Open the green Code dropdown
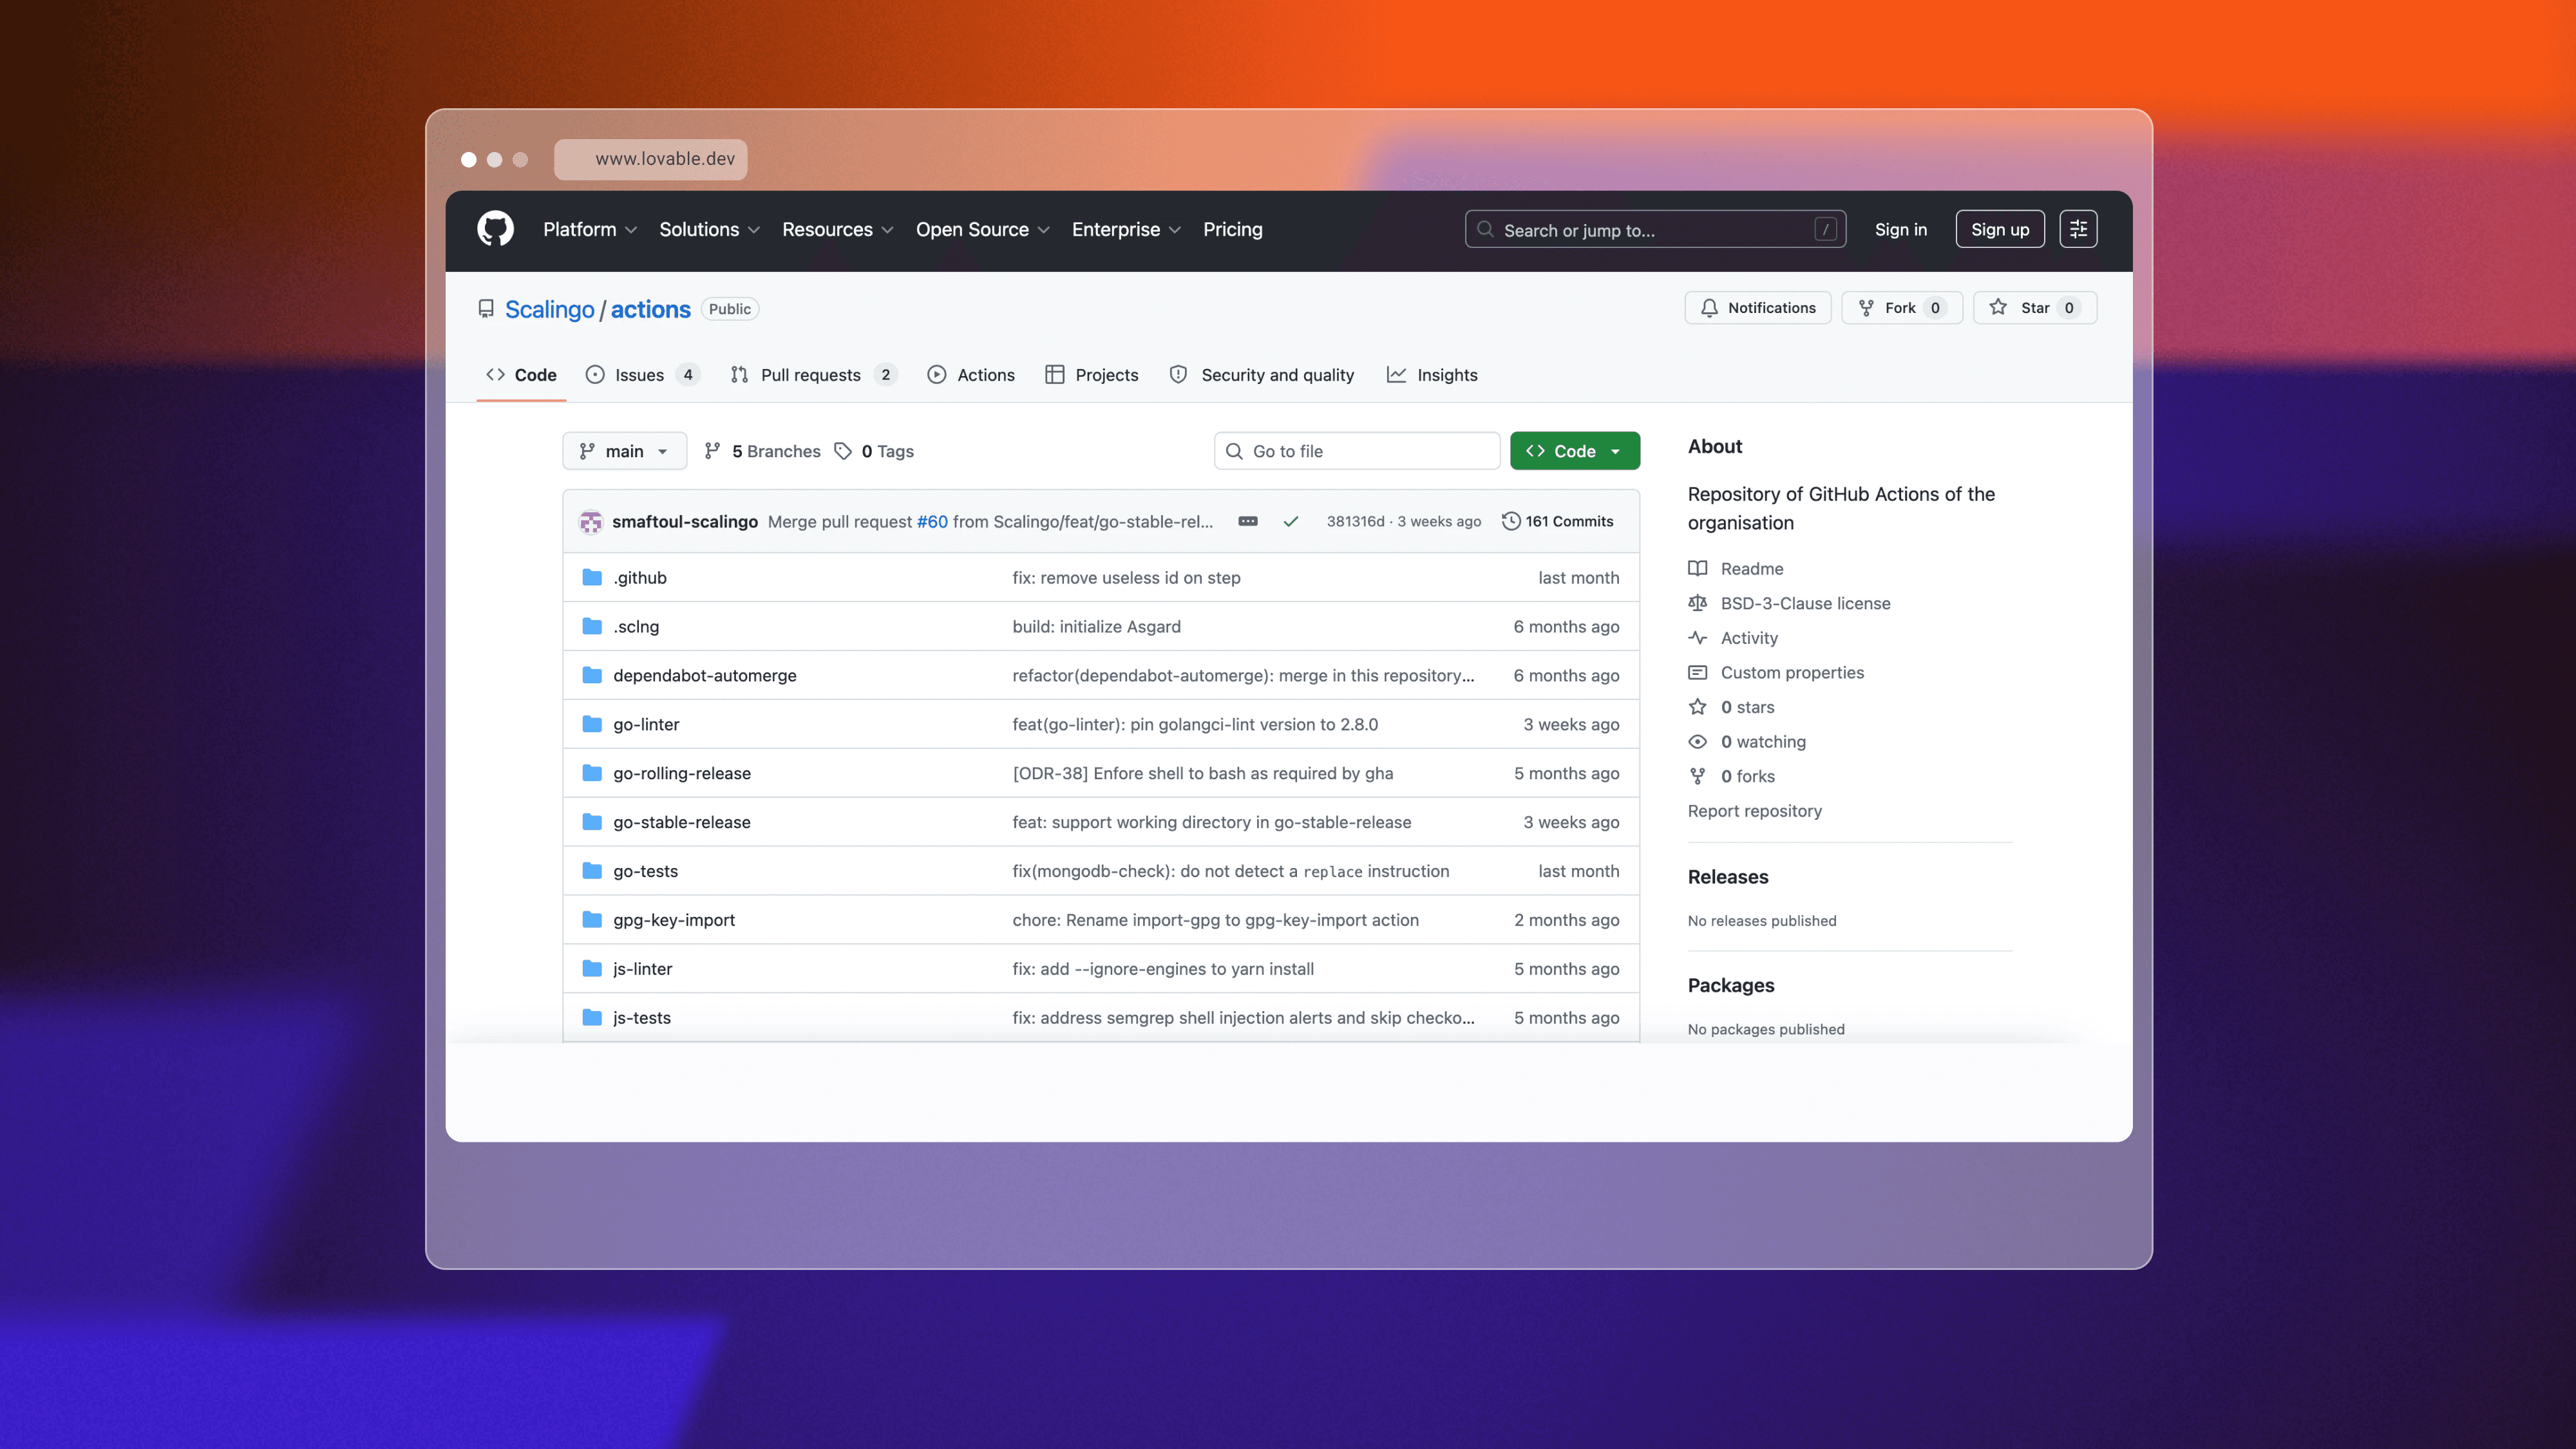This screenshot has height=1449, width=2576. click(x=1575, y=451)
